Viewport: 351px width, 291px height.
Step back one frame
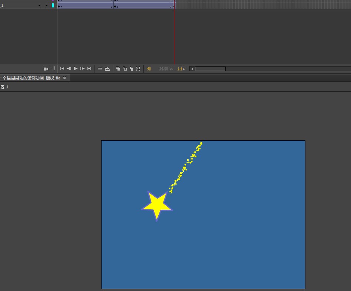[x=69, y=69]
